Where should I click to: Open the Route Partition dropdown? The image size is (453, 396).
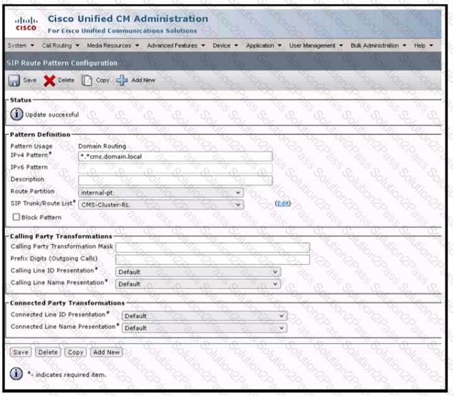coord(161,193)
